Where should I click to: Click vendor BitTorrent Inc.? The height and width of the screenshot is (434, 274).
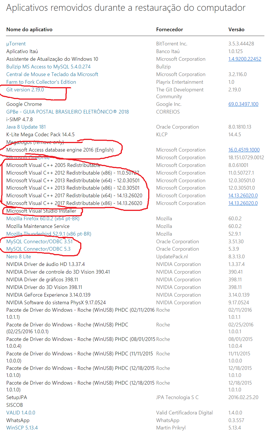tap(172, 44)
